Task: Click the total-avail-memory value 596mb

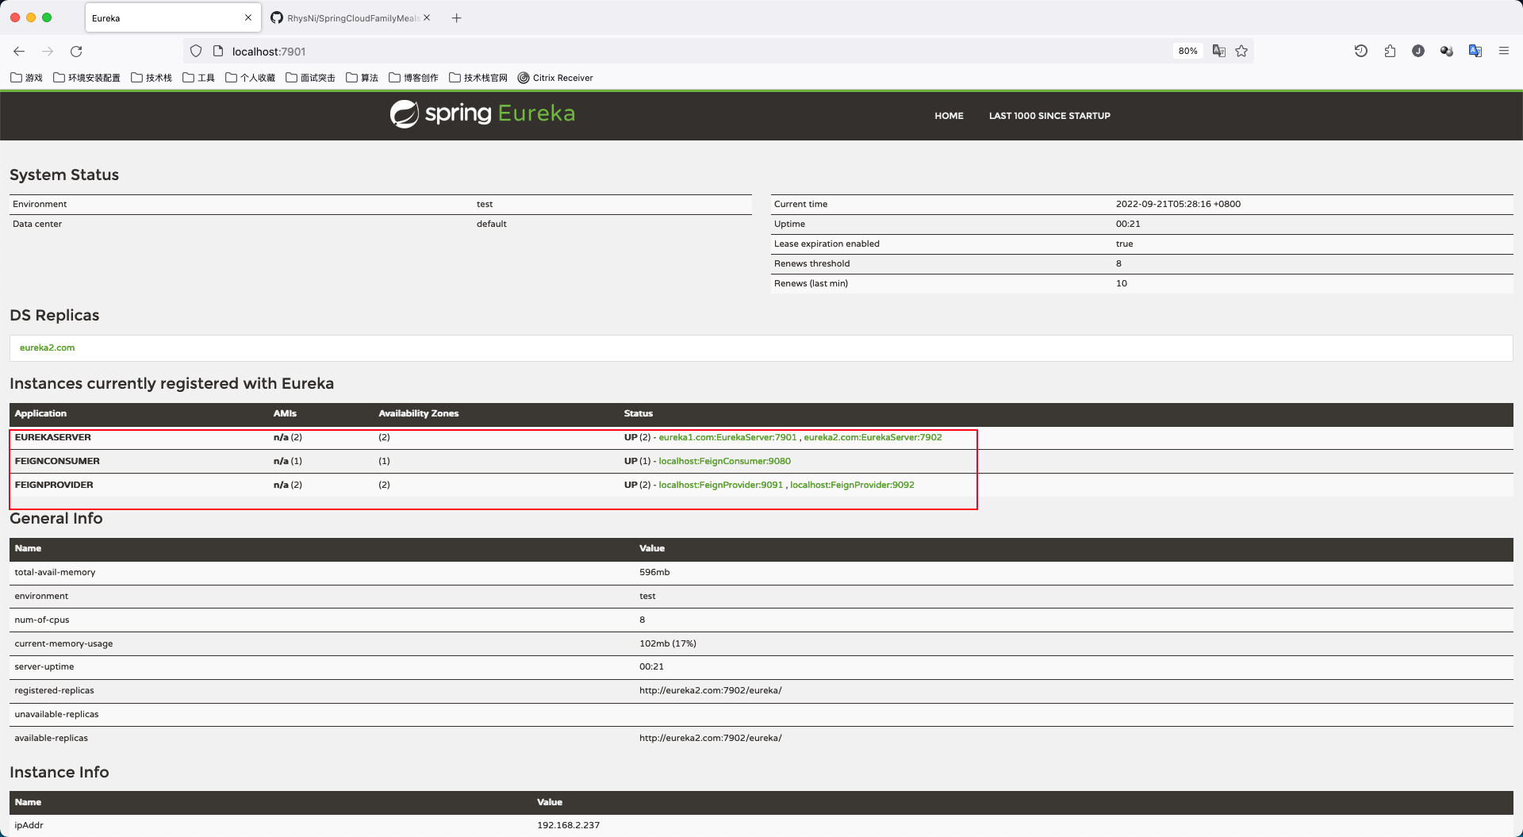Action: click(654, 572)
